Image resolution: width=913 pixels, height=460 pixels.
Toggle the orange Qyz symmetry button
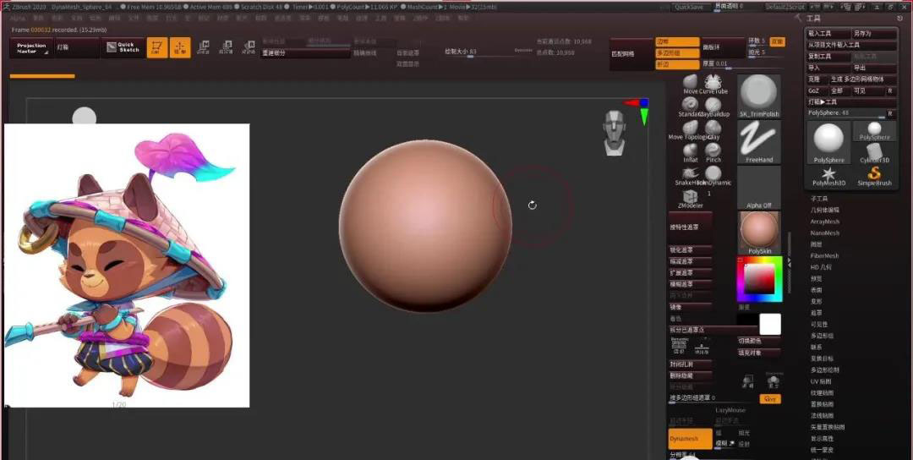770,399
